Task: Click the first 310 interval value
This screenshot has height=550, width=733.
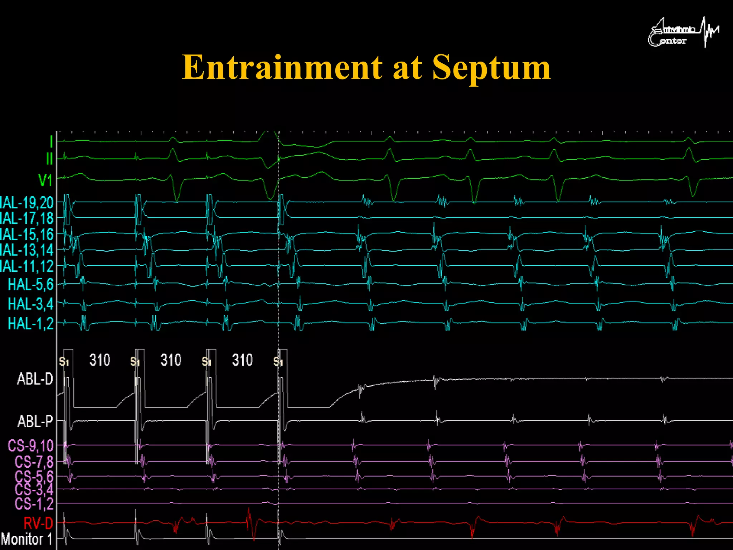Action: (100, 360)
